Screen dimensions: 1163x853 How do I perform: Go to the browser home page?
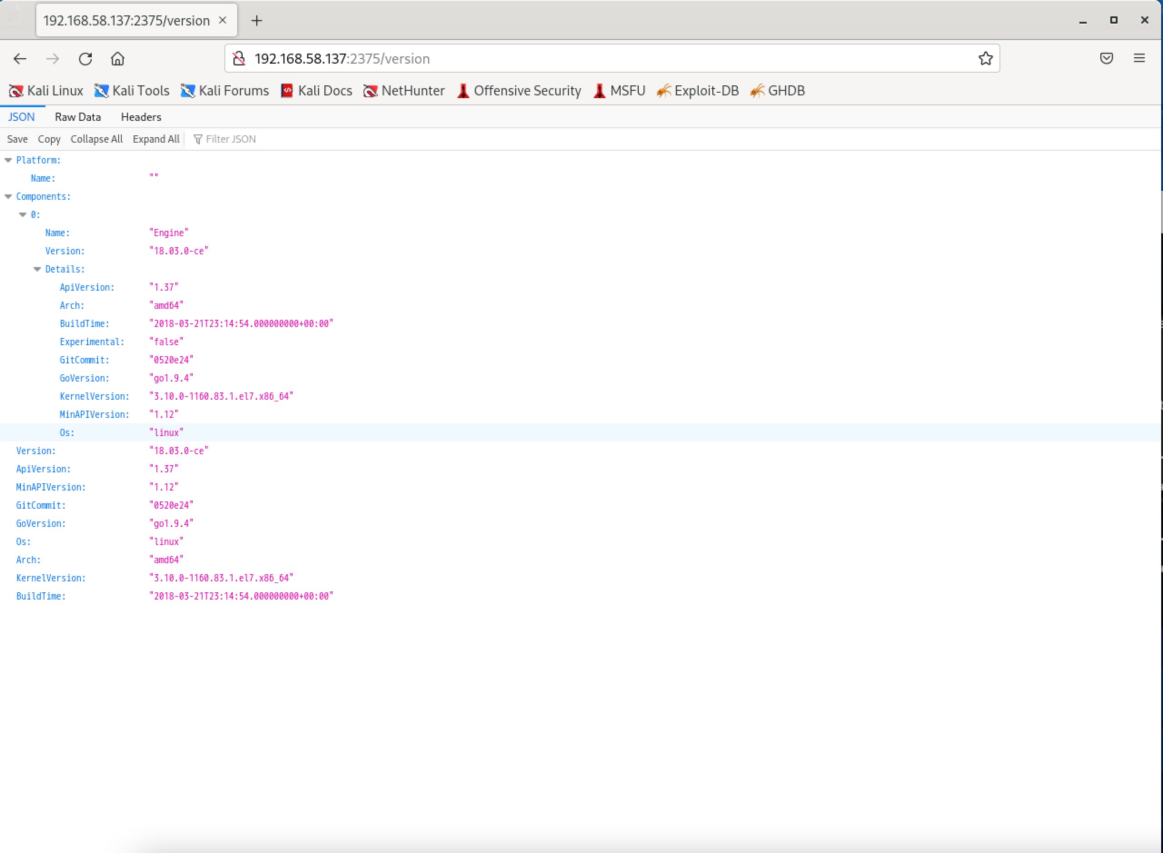click(118, 59)
